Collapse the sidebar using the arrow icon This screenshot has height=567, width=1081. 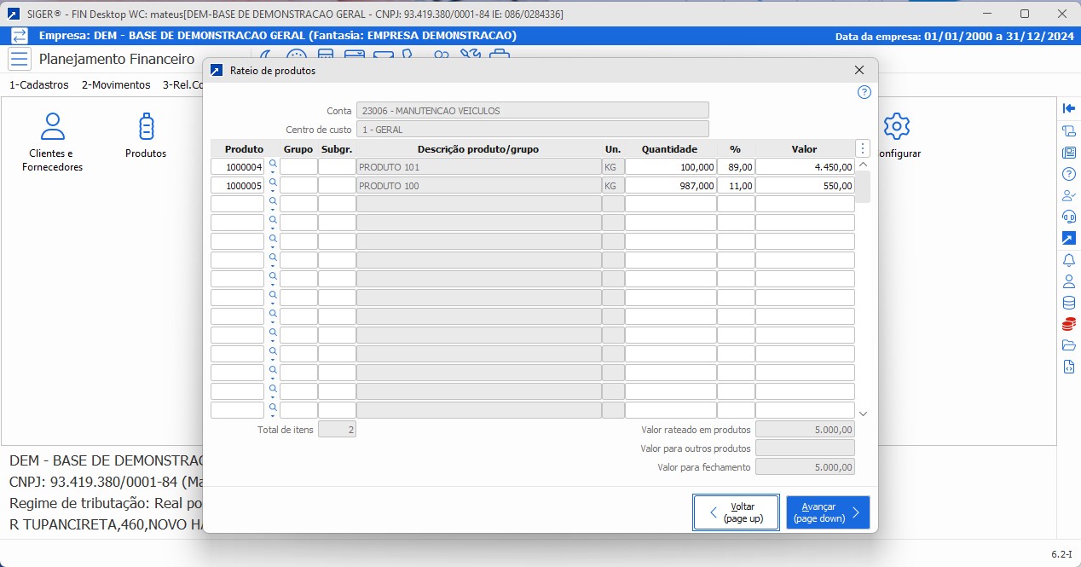(x=1068, y=108)
